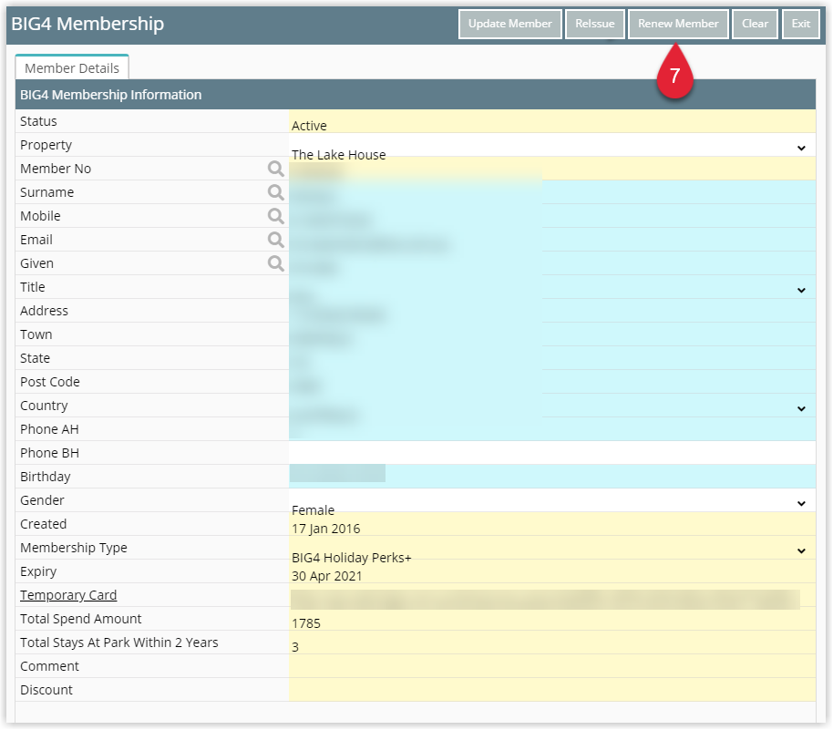833x730 pixels.
Task: Click the Phone BH input field
Action: (552, 453)
